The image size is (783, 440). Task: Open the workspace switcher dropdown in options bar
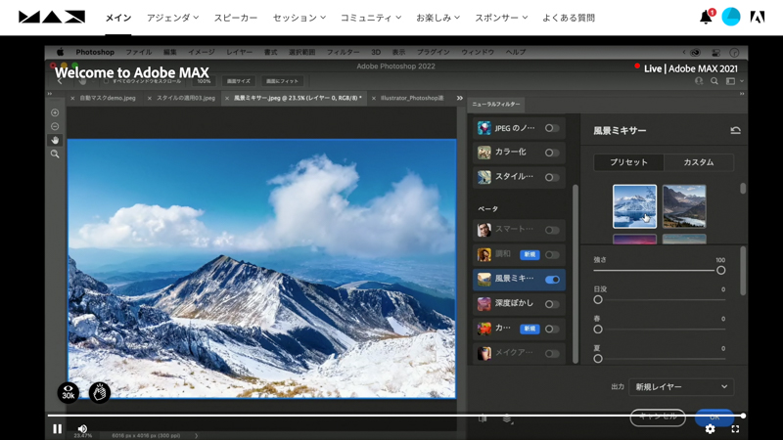(734, 81)
